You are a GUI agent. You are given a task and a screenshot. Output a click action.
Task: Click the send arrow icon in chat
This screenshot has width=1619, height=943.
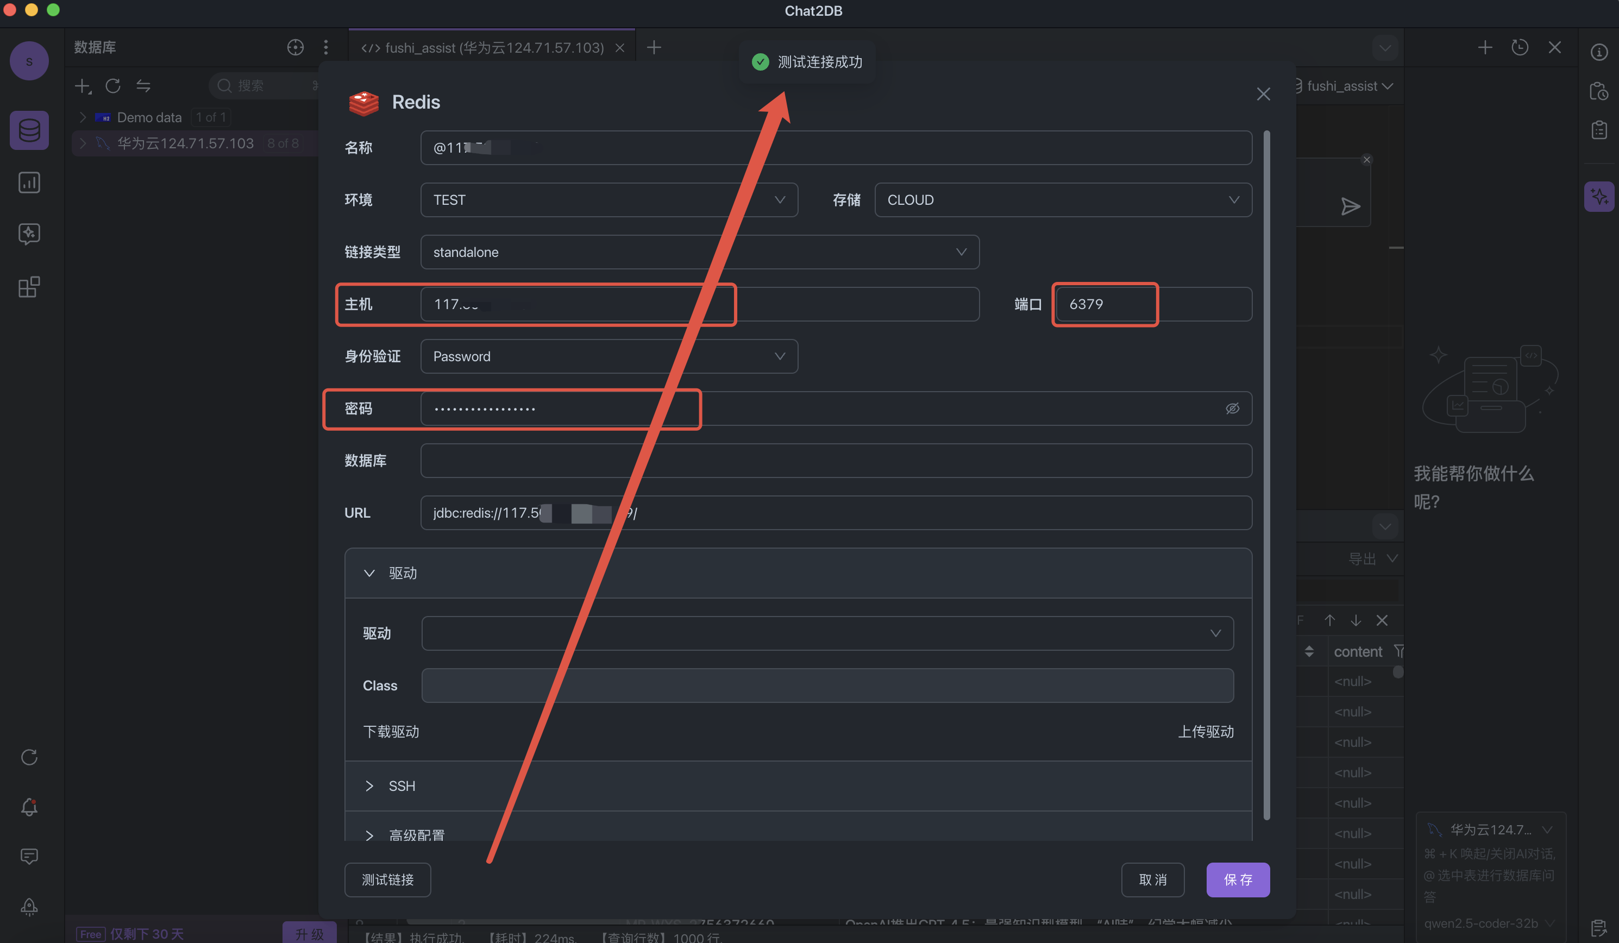tap(1350, 206)
